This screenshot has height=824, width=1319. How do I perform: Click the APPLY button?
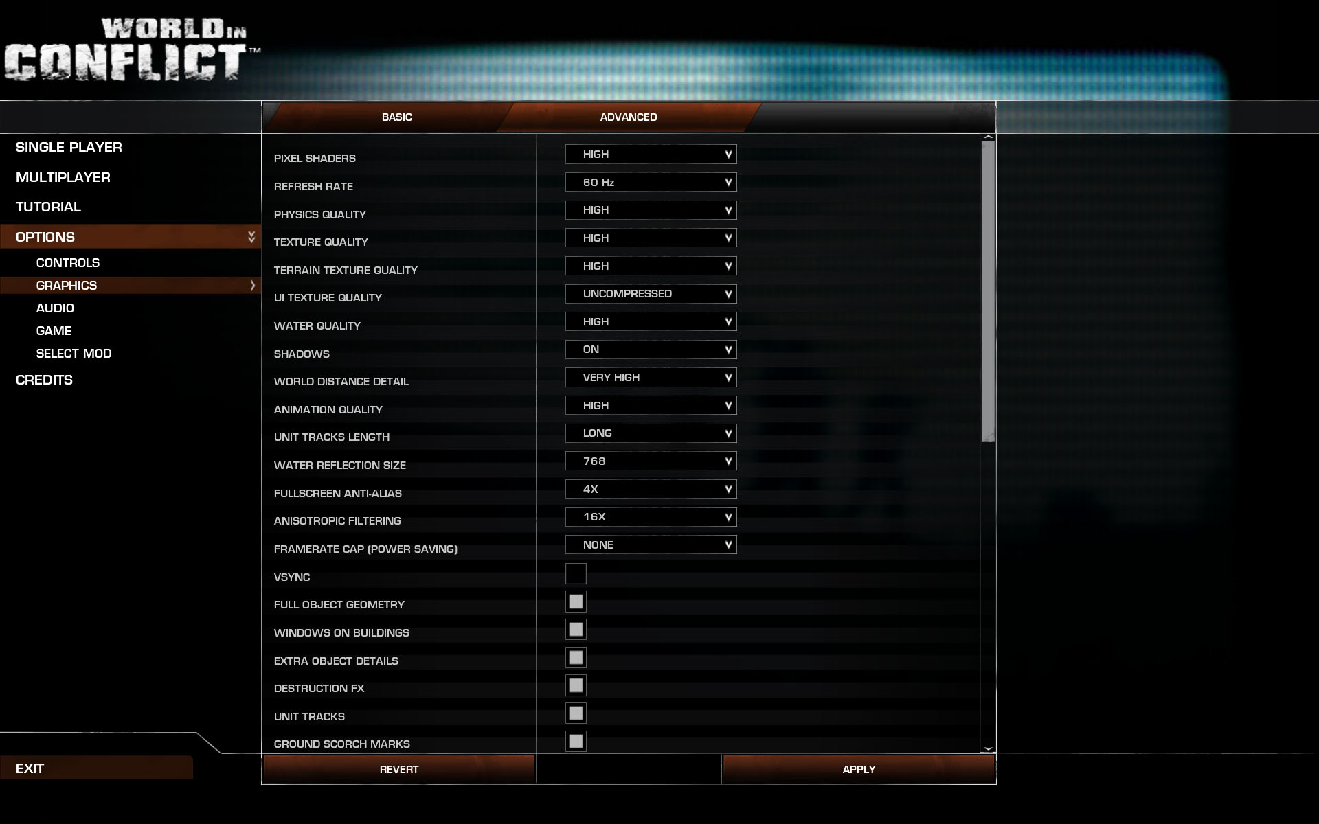pos(857,769)
